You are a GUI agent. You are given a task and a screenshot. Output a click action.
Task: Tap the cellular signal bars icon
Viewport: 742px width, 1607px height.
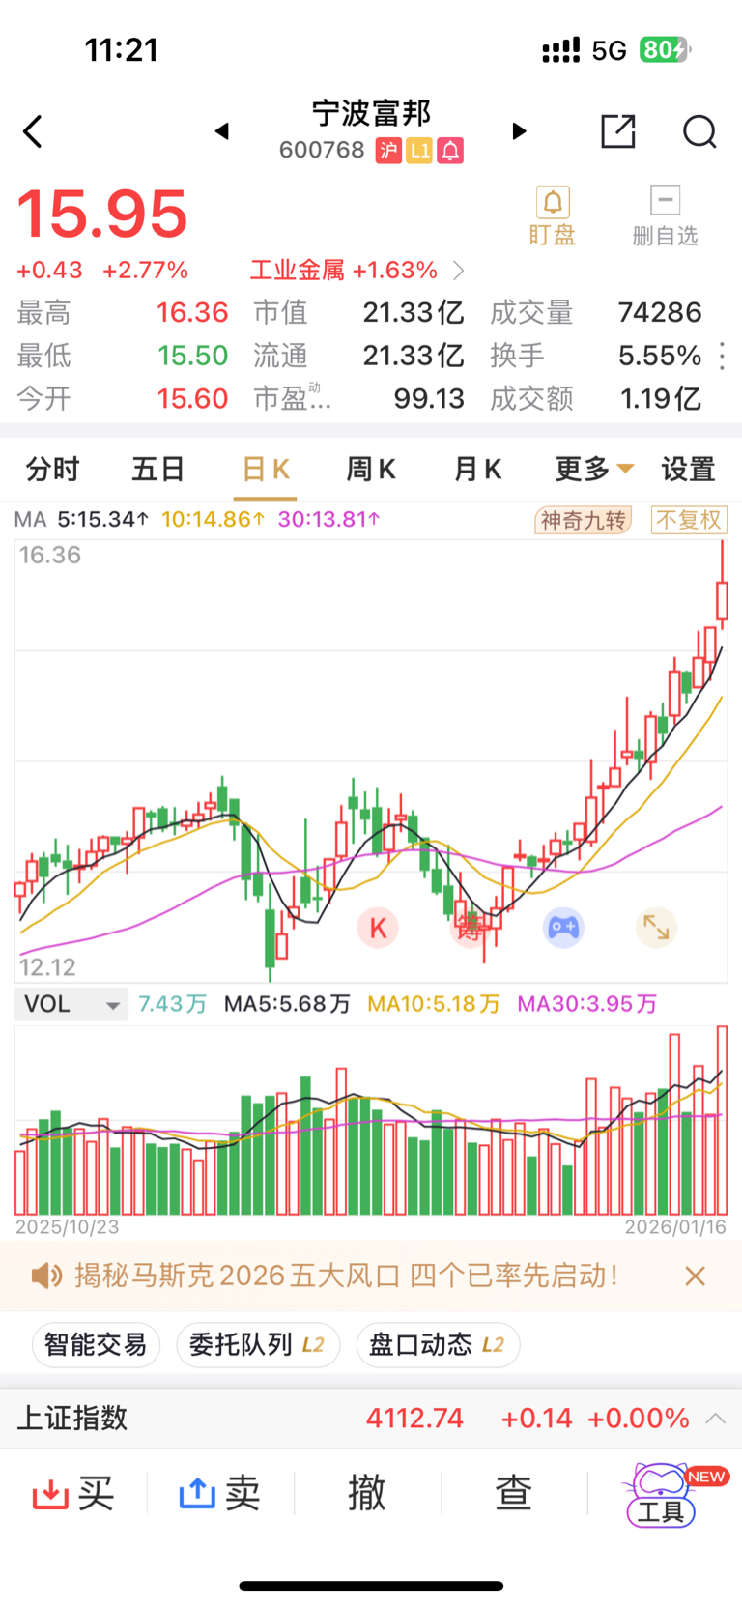point(560,50)
